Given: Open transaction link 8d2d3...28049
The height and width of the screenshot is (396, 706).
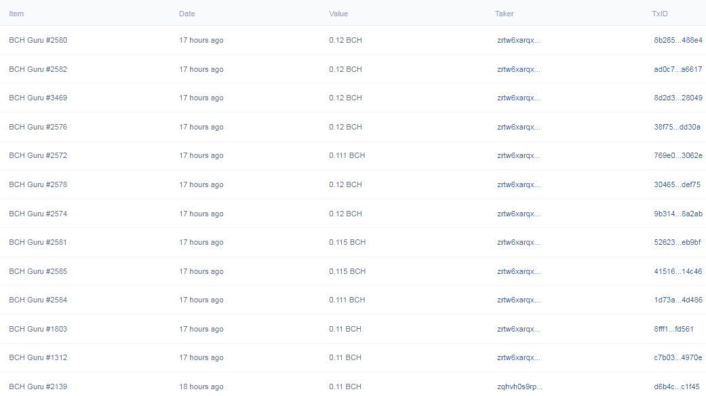Looking at the screenshot, I should pyautogui.click(x=678, y=98).
